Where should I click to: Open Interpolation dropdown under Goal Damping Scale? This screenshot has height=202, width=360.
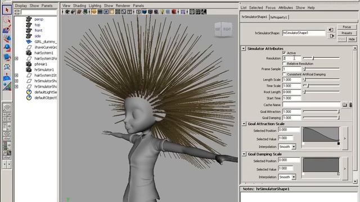coord(287,177)
